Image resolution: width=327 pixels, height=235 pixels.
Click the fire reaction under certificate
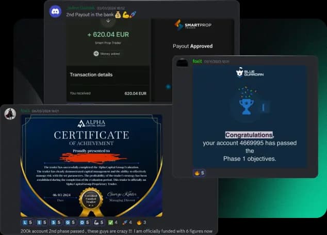141,223
